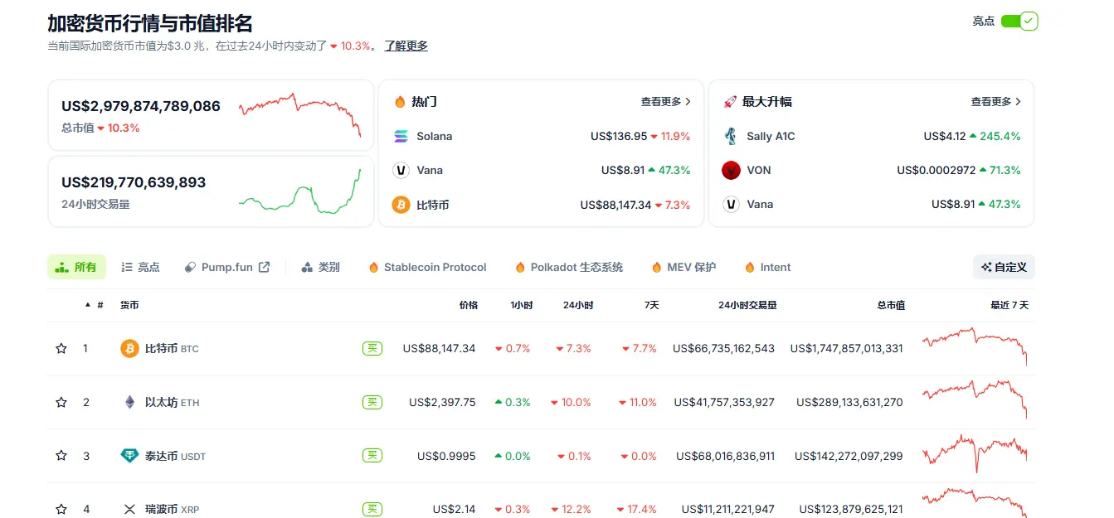
Task: Click the red VON token icon
Action: [x=731, y=170]
